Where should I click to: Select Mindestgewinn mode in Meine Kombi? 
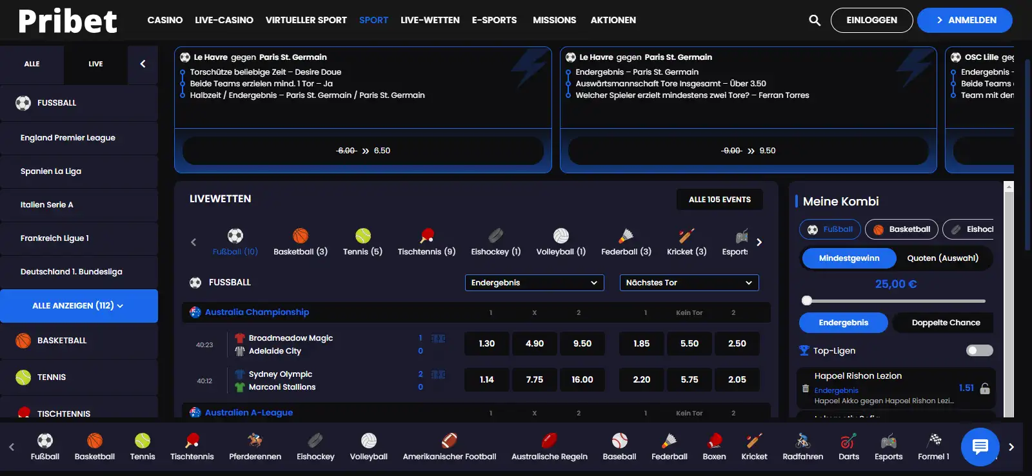tap(849, 258)
